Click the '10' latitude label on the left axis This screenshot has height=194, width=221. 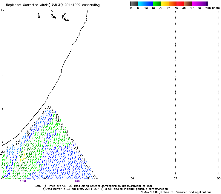pos(2,10)
